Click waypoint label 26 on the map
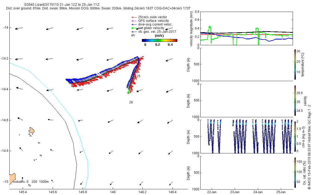Image resolution: width=313 pixels, height=195 pixels. [x=131, y=102]
